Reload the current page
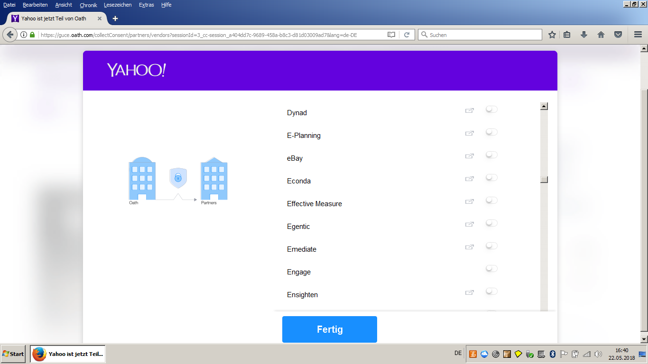The width and height of the screenshot is (648, 364). (407, 35)
